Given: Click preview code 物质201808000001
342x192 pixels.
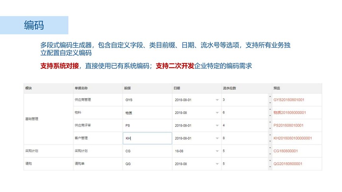Looking at the screenshot, I should (x=290, y=113).
